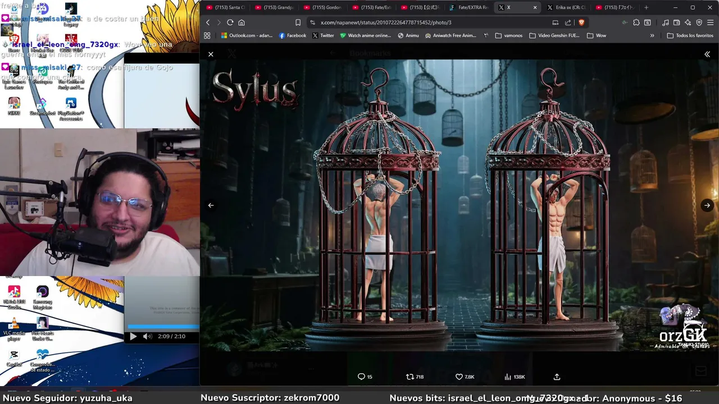The height and width of the screenshot is (404, 719).
Task: Open PlayStation Accessories desktop shortcut
Action: [x=71, y=109]
